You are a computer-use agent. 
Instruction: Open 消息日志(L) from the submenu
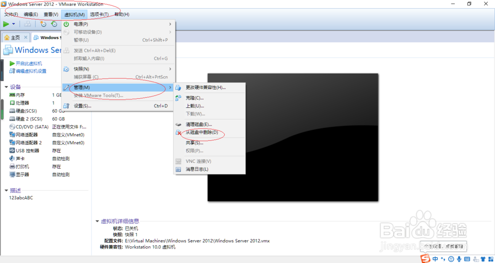point(209,170)
